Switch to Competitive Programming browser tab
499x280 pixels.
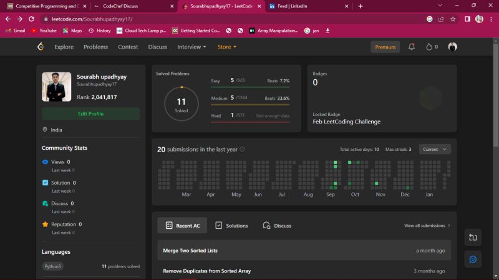[46, 6]
